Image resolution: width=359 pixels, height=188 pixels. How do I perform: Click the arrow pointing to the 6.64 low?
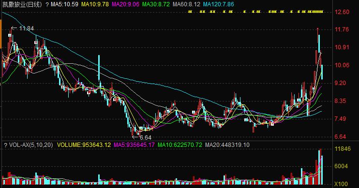(135, 137)
